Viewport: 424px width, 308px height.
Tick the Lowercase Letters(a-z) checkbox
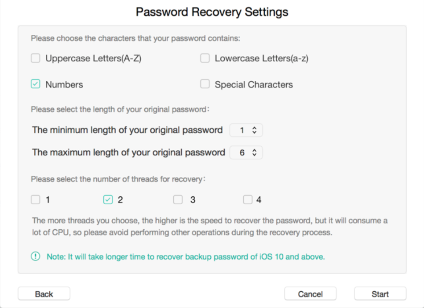(205, 58)
